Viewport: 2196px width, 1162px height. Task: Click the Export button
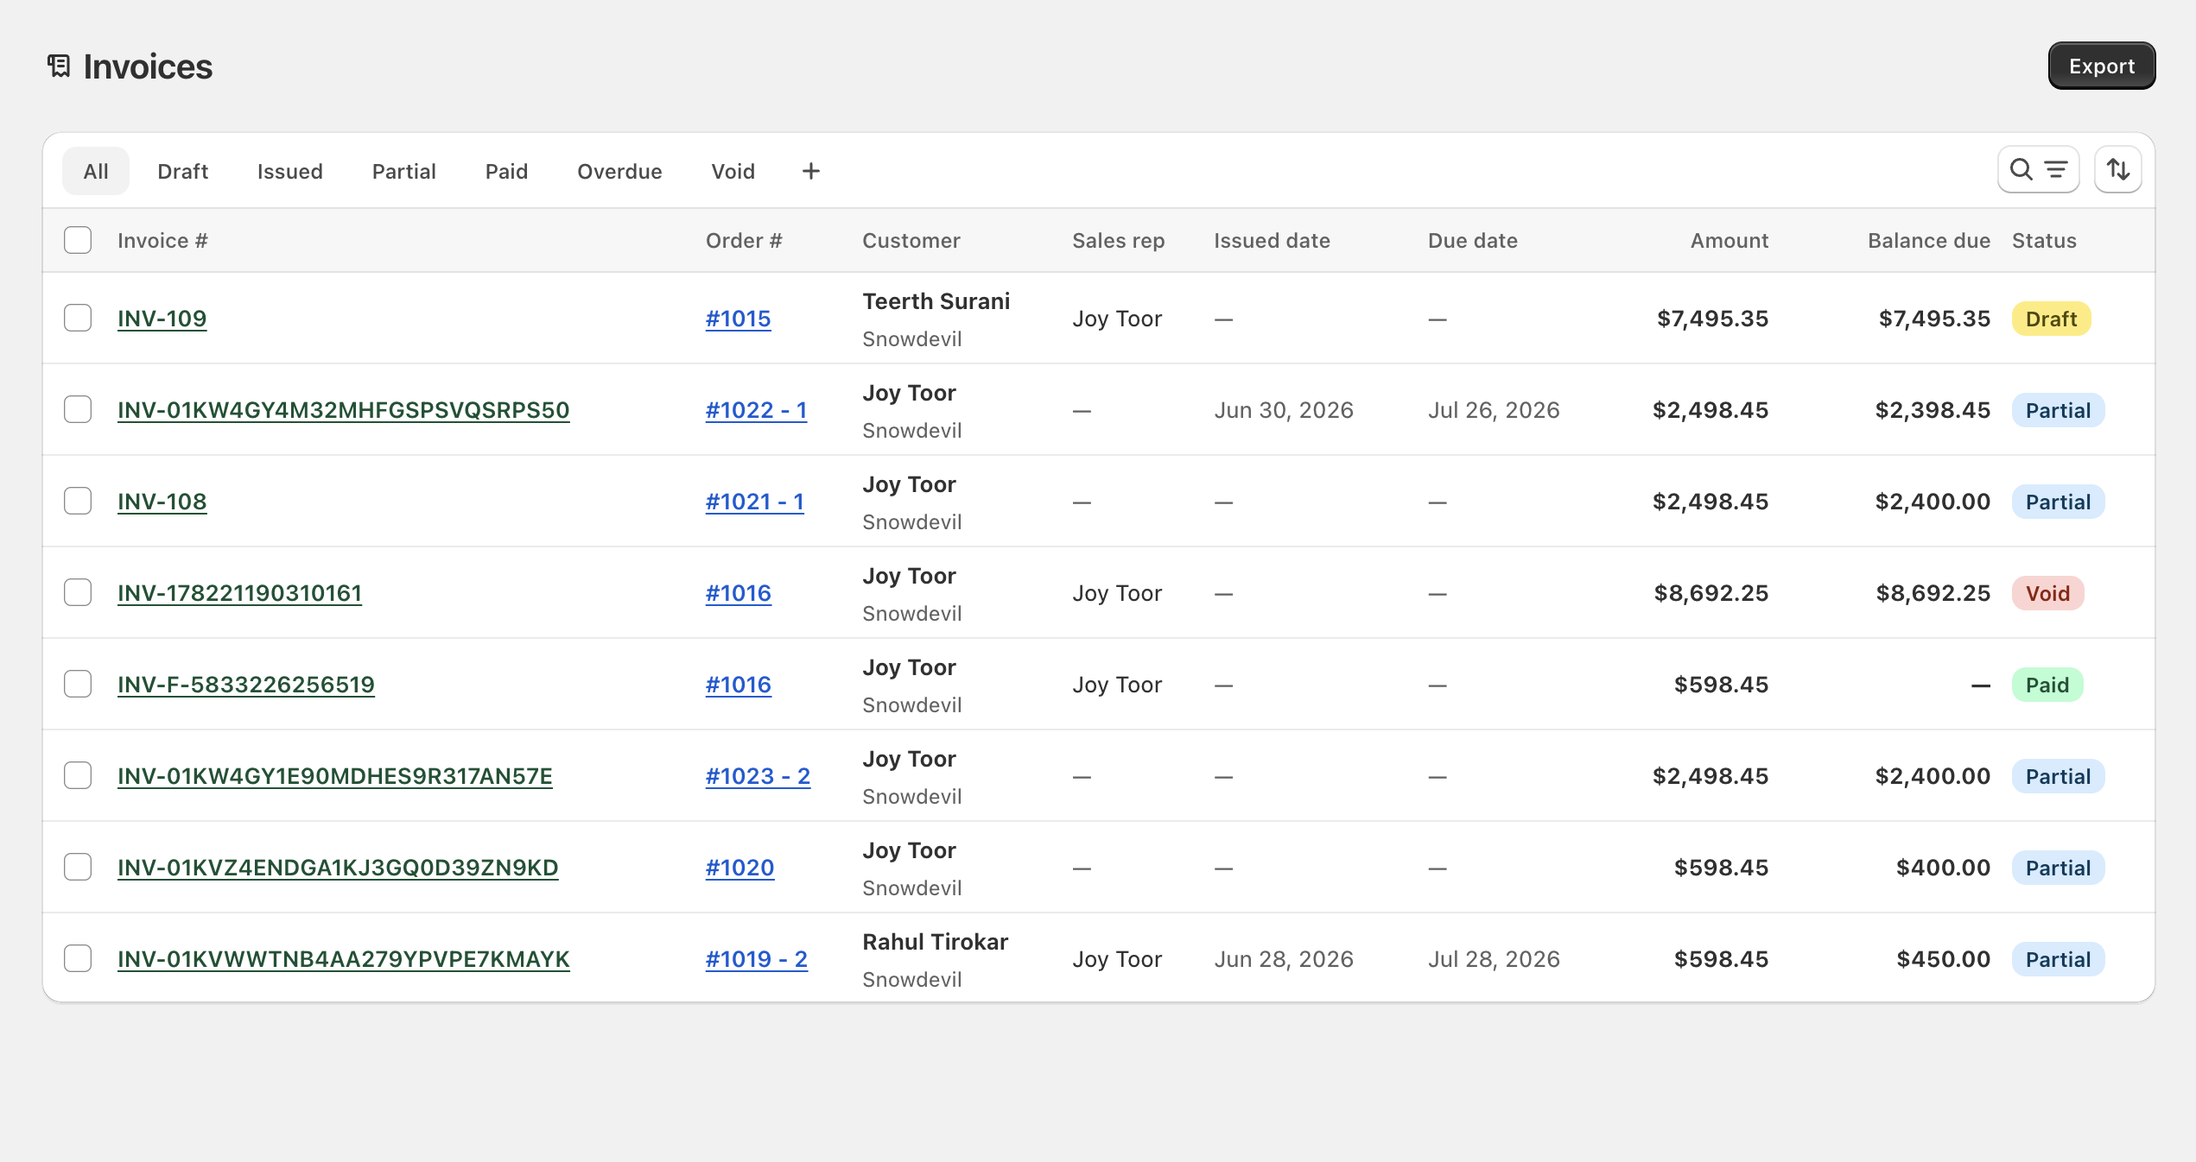2101,66
